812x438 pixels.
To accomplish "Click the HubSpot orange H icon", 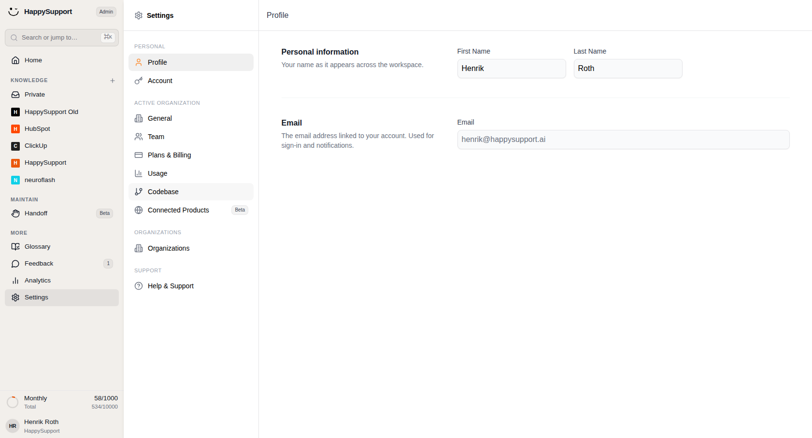I will [x=15, y=129].
